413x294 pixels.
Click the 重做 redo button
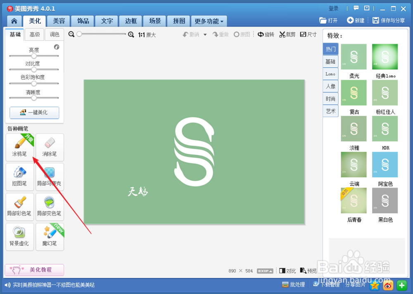click(x=221, y=35)
